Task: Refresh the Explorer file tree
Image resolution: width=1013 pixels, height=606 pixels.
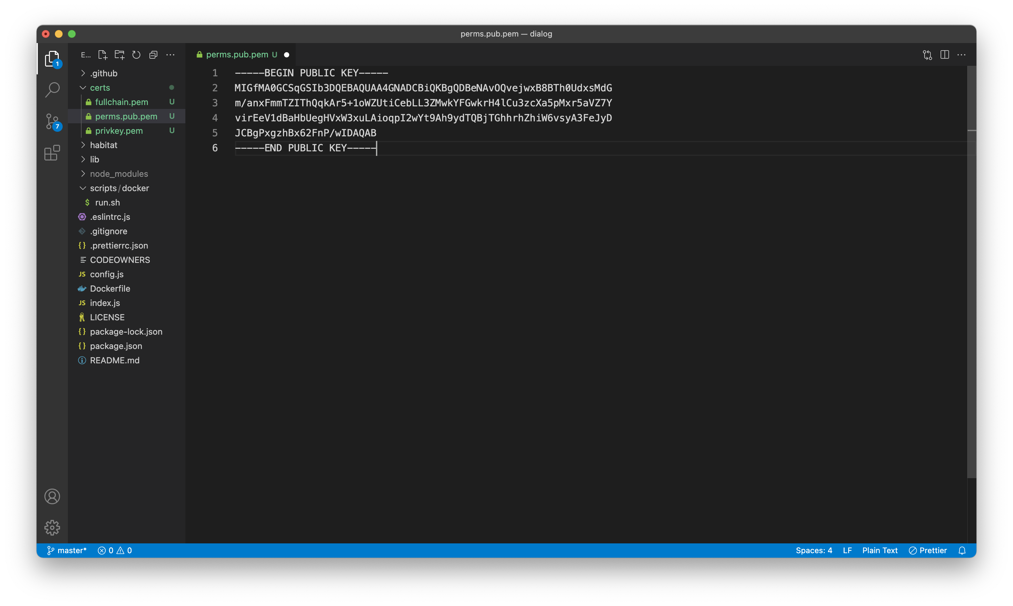Action: 136,55
